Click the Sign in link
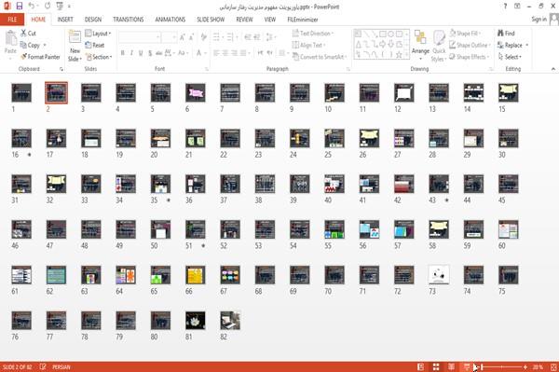The height and width of the screenshot is (372, 559). pos(539,19)
